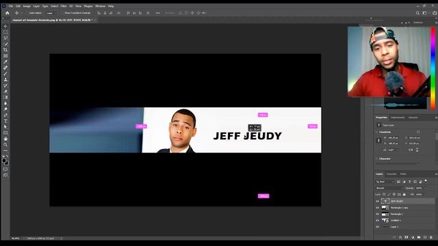Toggle Show Transform Controls checkbox
Image resolution: width=438 pixels, height=246 pixels.
click(x=62, y=13)
